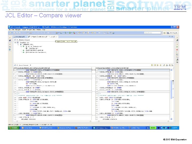Click the Next Change icon
The height and width of the screenshot is (144, 192).
170,65
